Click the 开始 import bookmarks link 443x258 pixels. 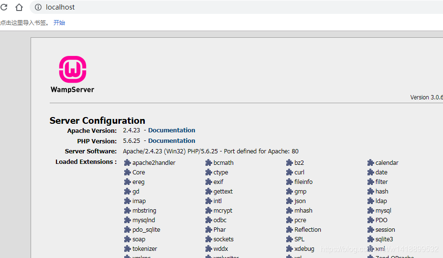pos(59,22)
